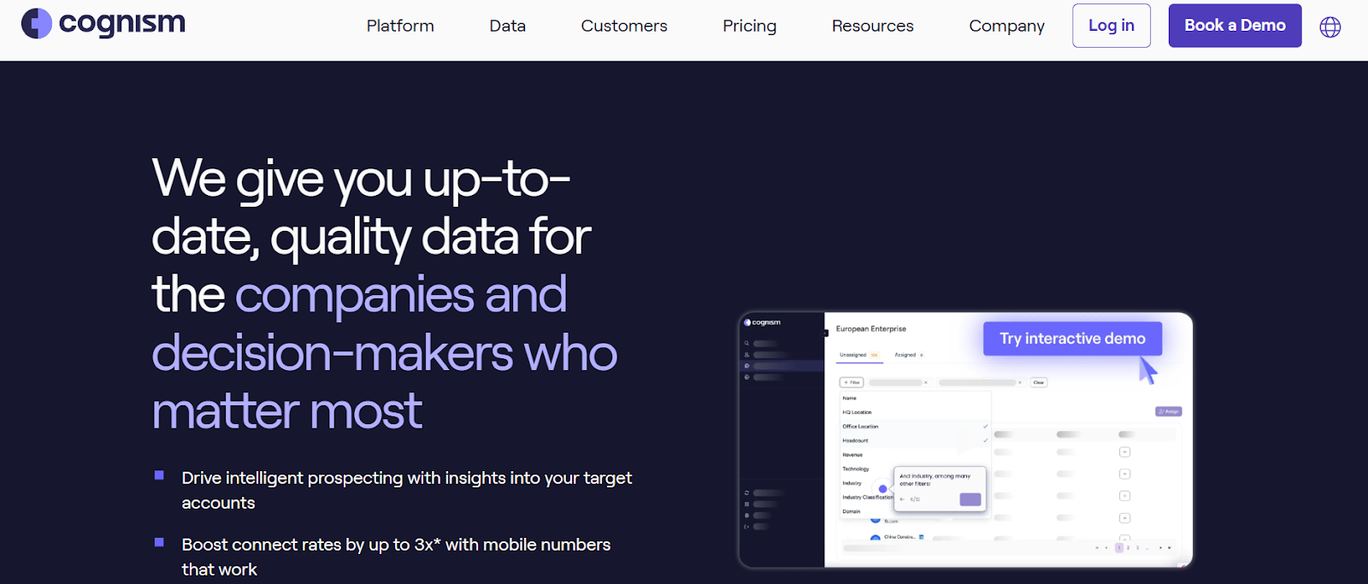This screenshot has width=1368, height=584.
Task: Click the "European Enterprise" title in the preview
Action: click(x=870, y=329)
